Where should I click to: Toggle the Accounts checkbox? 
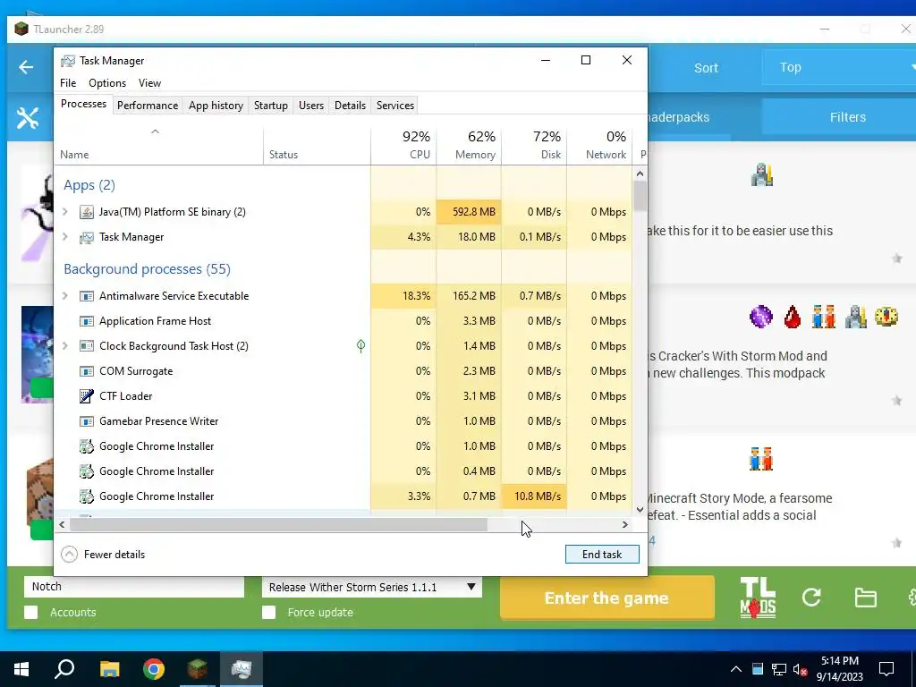[31, 612]
